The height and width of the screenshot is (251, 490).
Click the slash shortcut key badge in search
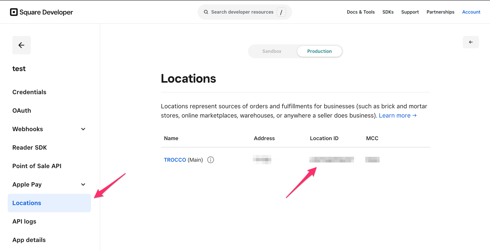pyautogui.click(x=281, y=12)
